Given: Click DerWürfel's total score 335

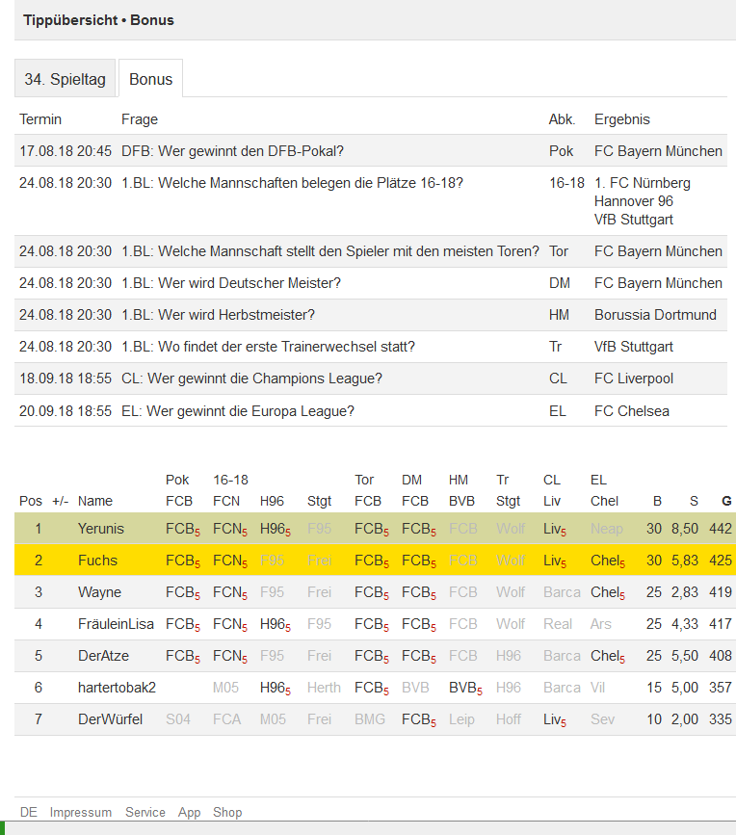Looking at the screenshot, I should point(721,719).
